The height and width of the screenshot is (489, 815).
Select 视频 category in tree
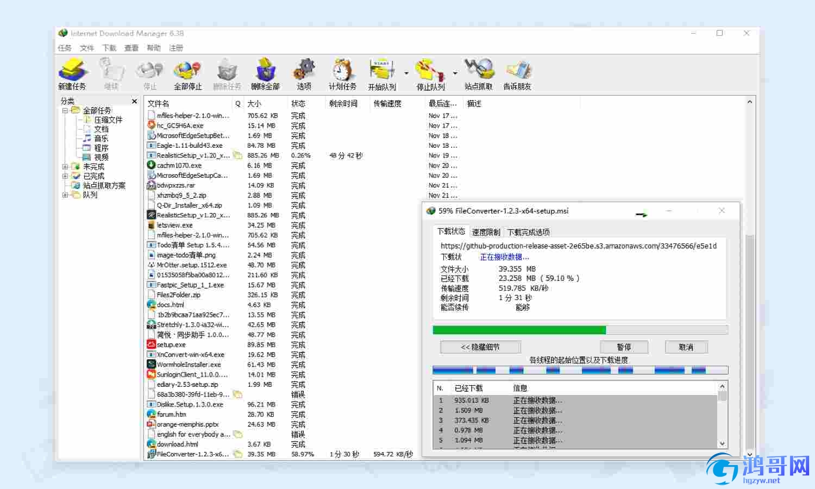tap(101, 157)
